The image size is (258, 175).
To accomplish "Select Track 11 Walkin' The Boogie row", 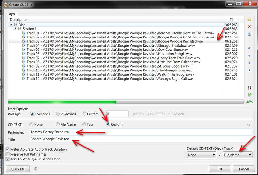I will coord(124,74).
